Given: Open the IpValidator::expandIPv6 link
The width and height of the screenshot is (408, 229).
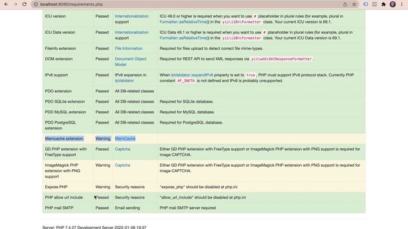Looking at the screenshot, I should point(192,75).
